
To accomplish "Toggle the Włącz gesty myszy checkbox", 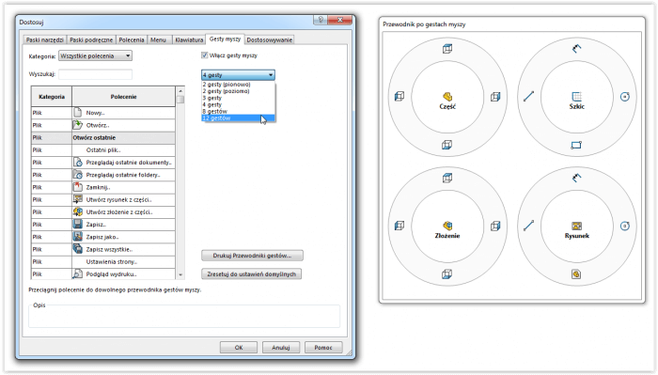I will [205, 55].
